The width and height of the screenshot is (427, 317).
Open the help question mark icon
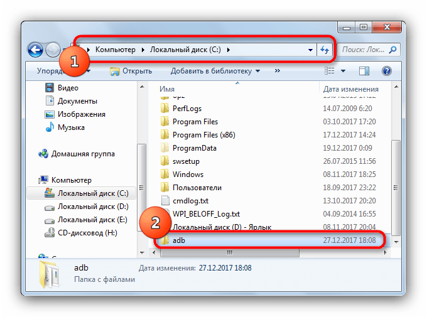tap(386, 71)
